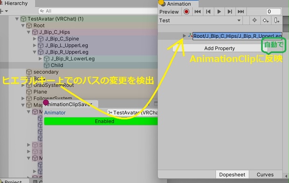Collapse the J_Bip_R_UpperLeg node
The height and width of the screenshot is (183, 289).
point(34,52)
